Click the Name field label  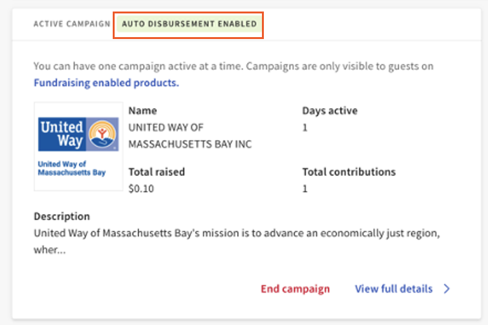tap(143, 111)
